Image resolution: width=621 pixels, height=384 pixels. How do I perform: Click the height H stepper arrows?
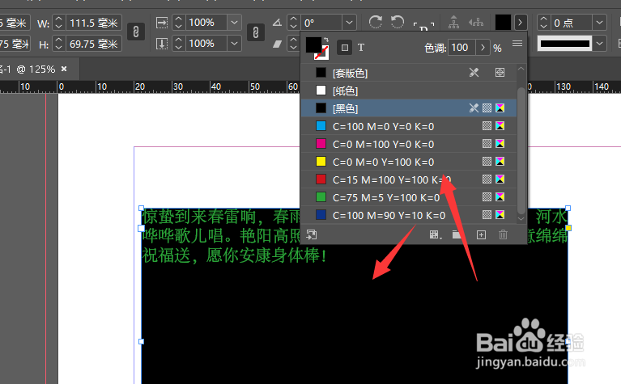pos(58,44)
